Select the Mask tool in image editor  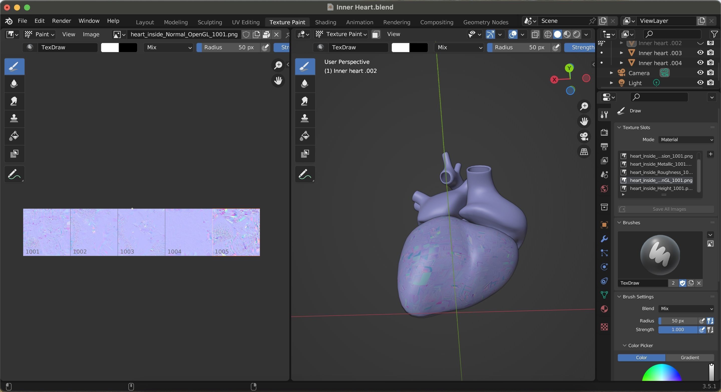14,153
